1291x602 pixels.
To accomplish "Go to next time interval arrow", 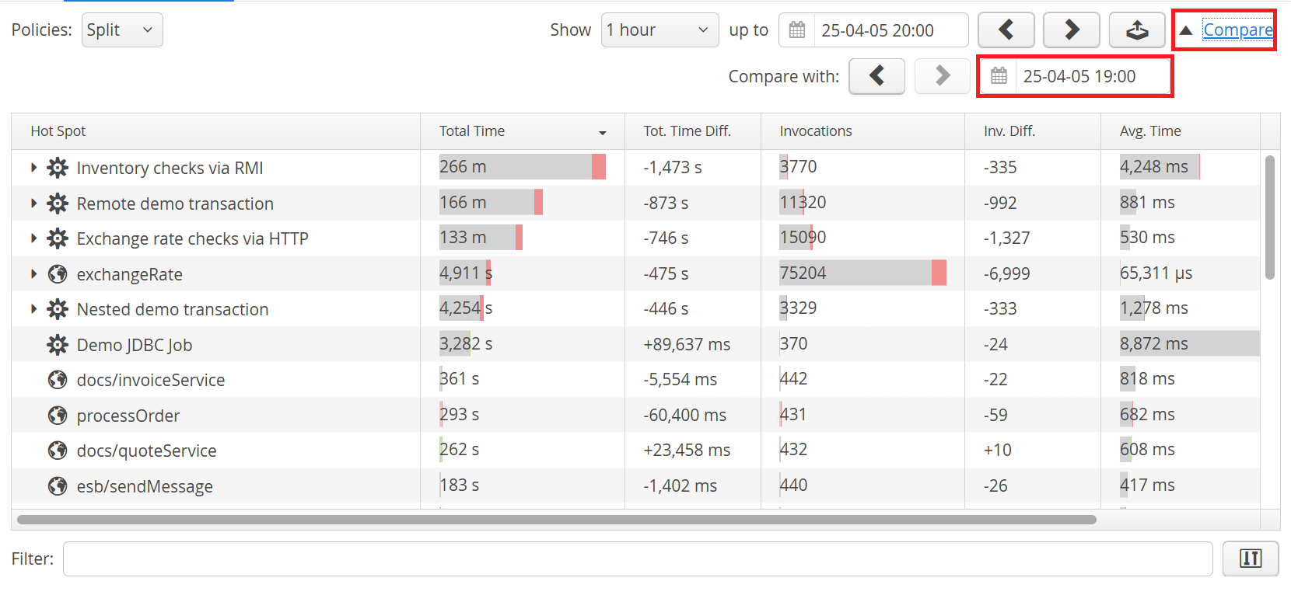I will click(x=1071, y=30).
